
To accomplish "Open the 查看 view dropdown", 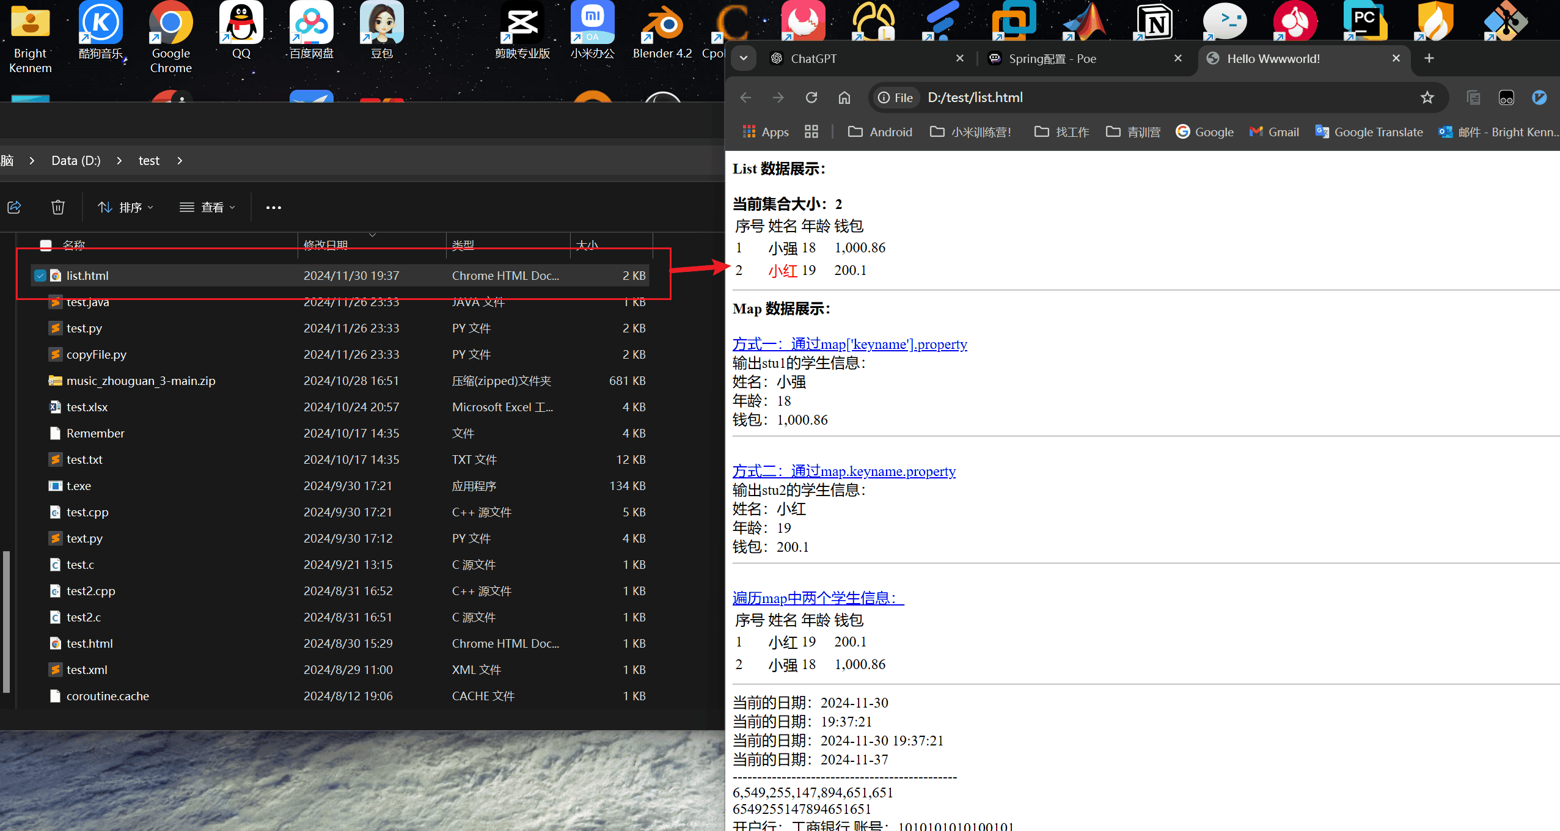I will pos(207,207).
